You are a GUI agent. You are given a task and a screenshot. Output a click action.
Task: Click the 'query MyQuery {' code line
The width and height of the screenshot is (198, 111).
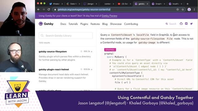pyautogui.click(x=117, y=57)
